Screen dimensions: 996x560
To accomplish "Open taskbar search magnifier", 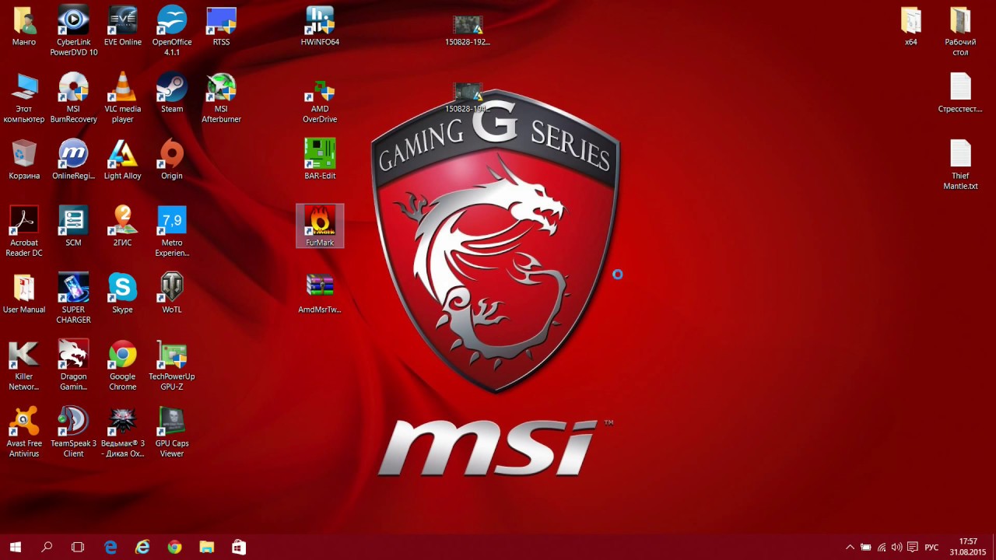I will point(47,548).
